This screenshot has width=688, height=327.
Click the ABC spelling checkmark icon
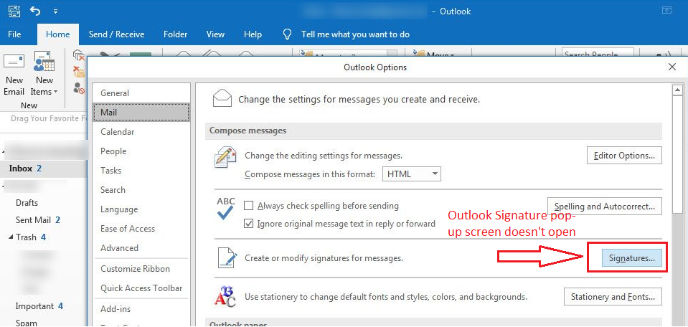click(225, 209)
